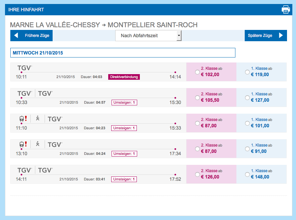Choose 1. Klasse fare € 148,00
This screenshot has height=220, width=296.
point(247,174)
